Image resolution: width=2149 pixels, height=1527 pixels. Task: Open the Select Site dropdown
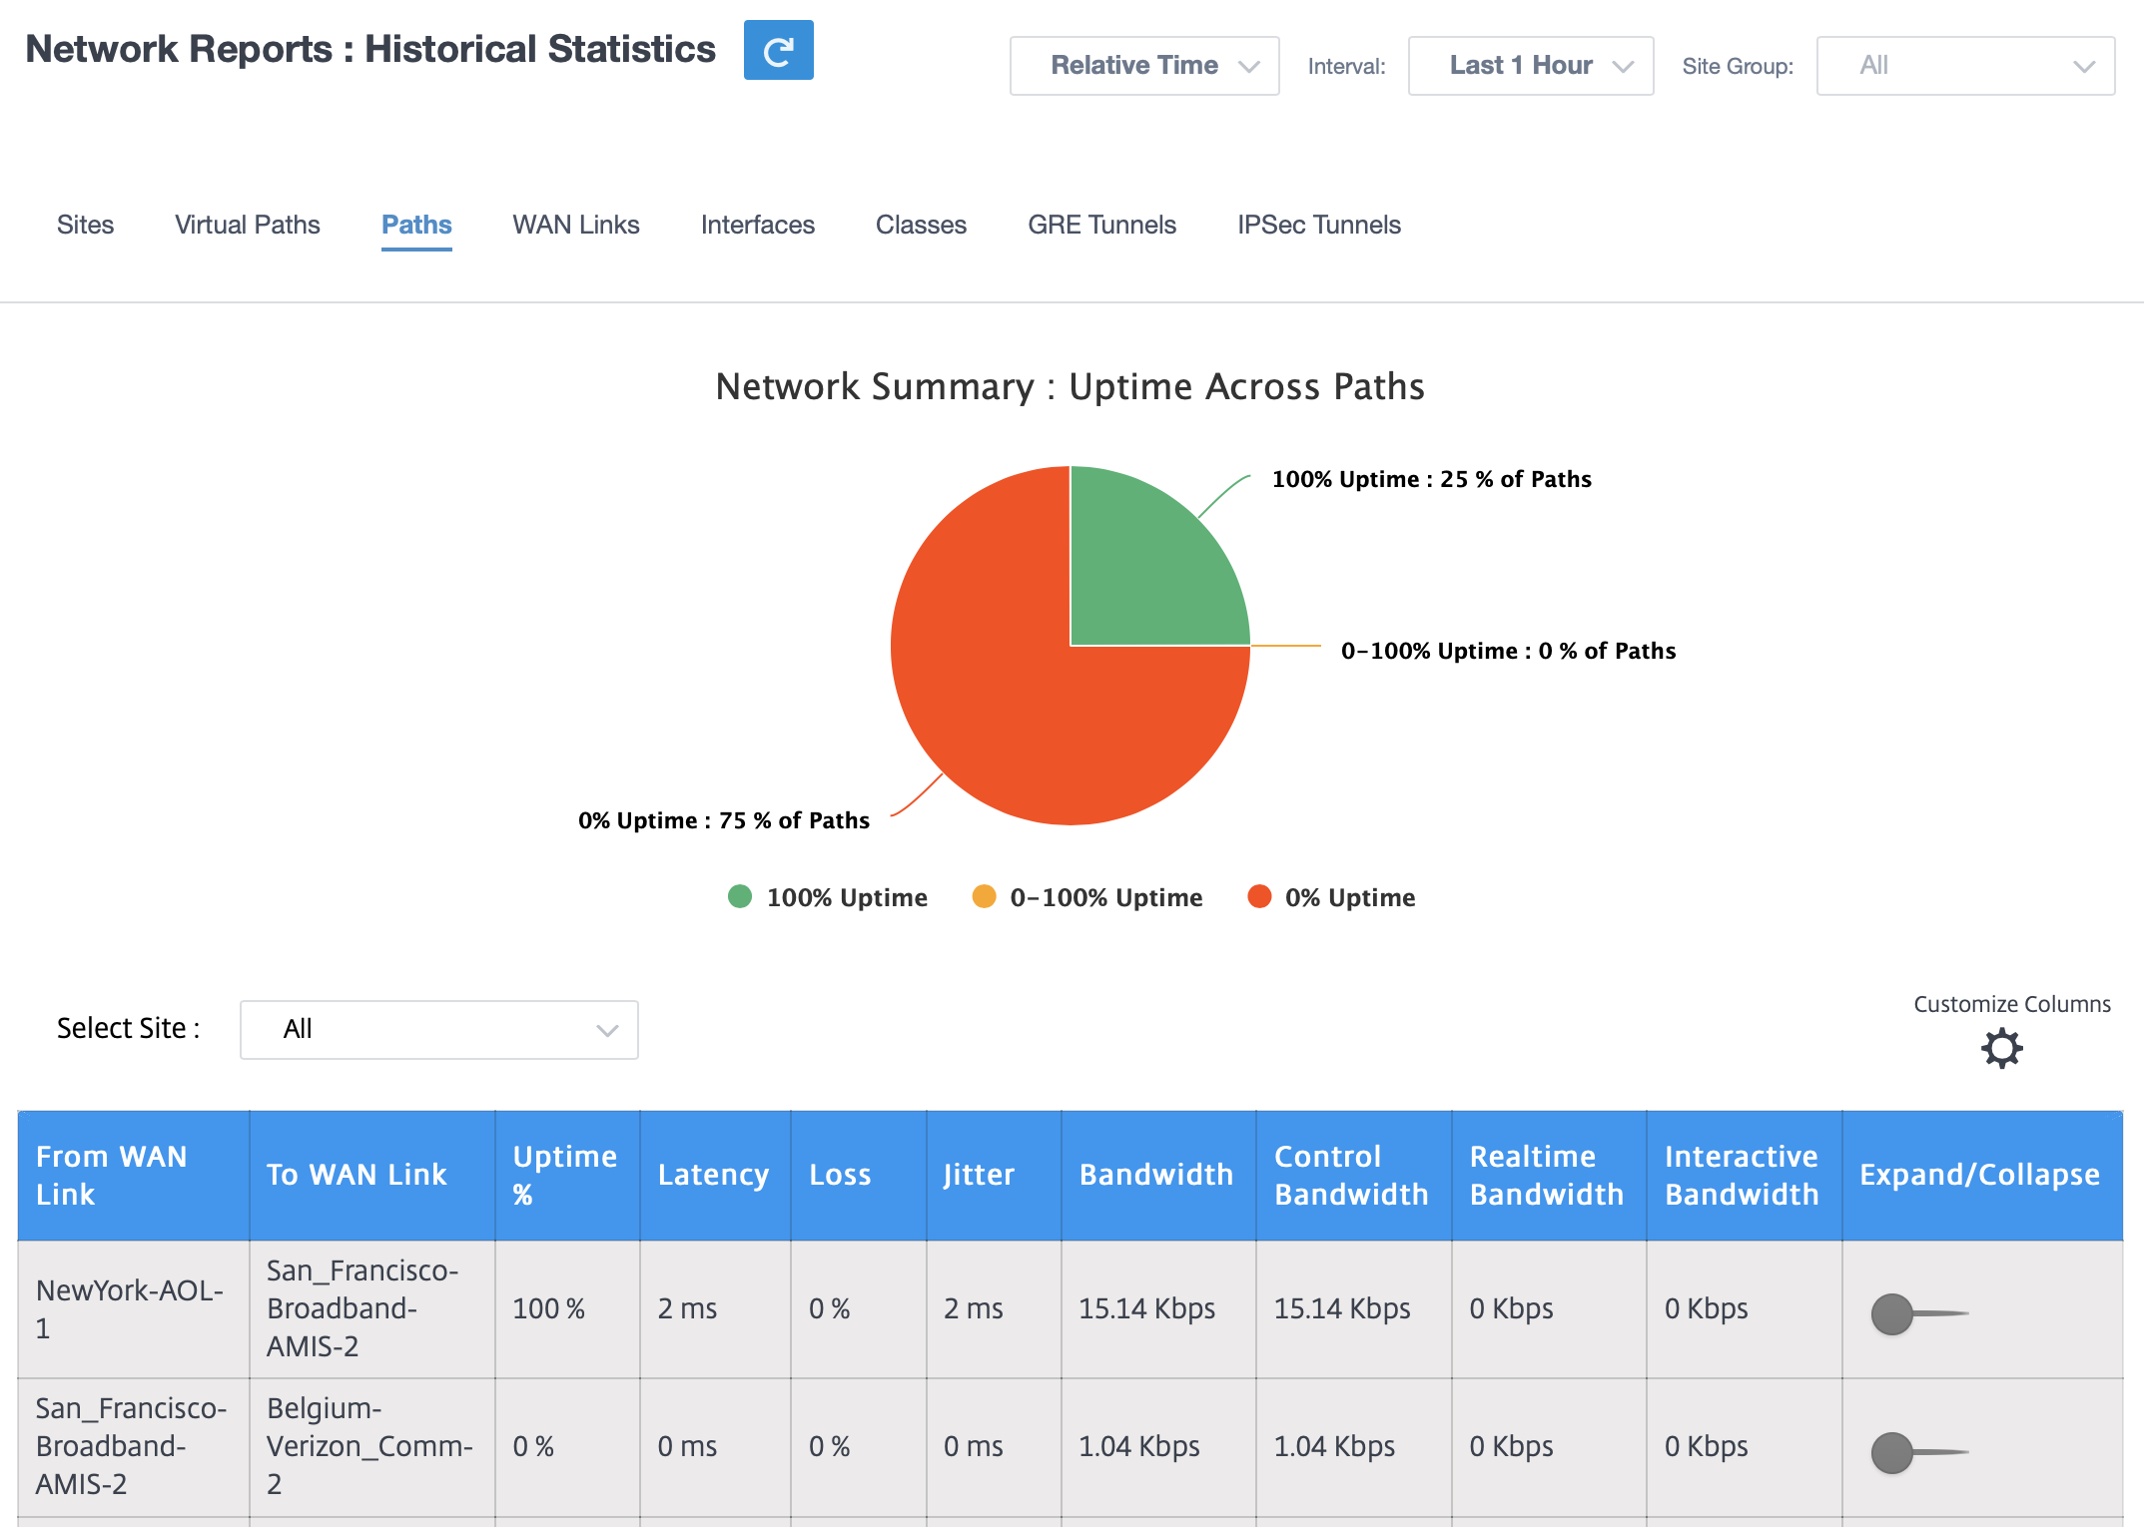tap(439, 1030)
